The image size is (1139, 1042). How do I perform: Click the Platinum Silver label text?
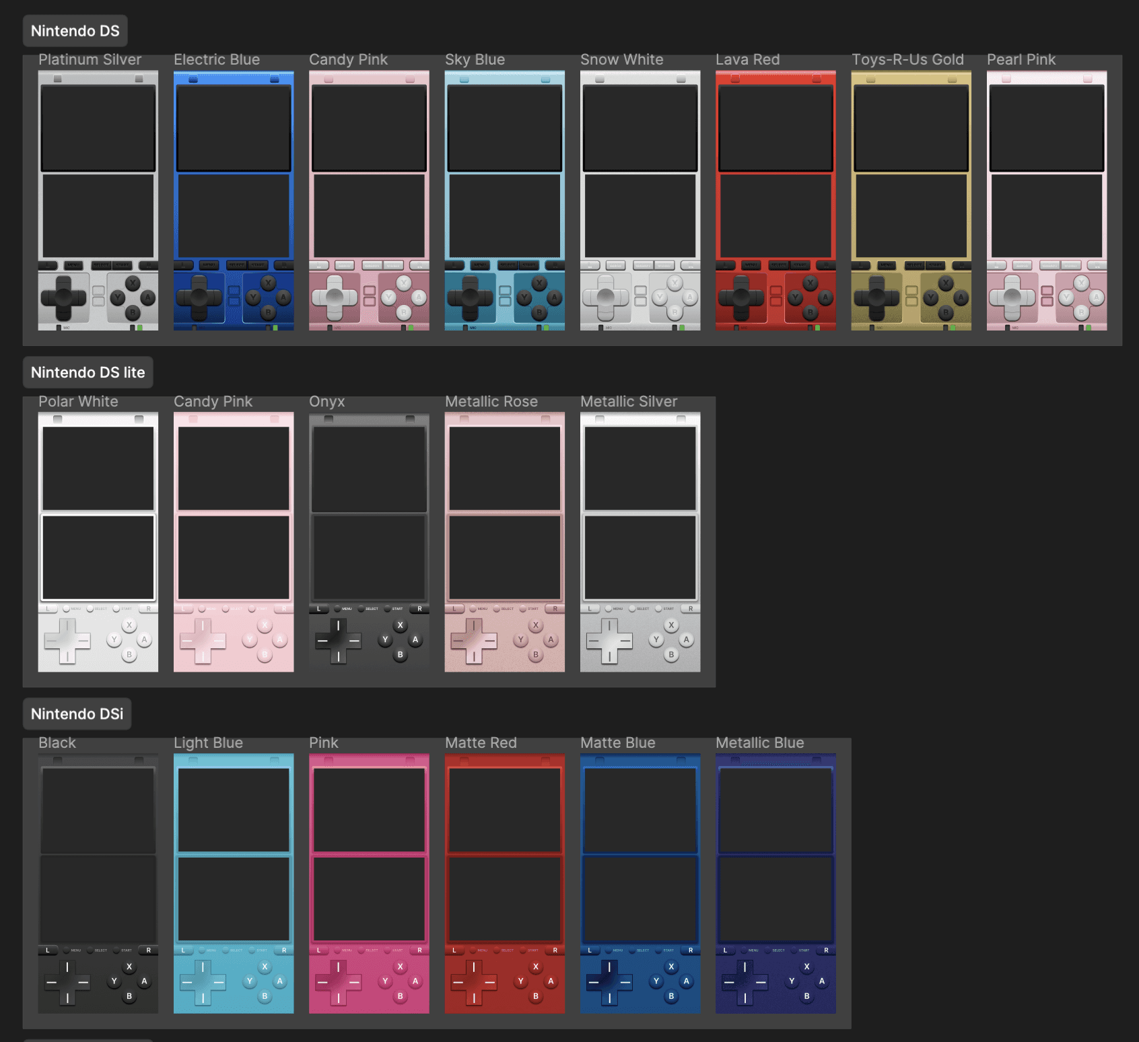[90, 59]
